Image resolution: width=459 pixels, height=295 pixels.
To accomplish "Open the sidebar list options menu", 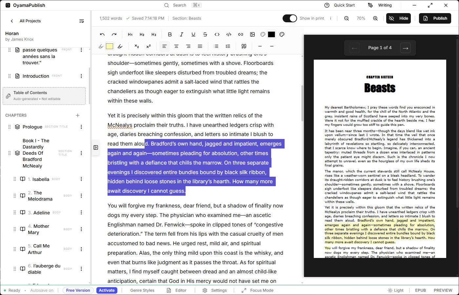I will point(82,21).
